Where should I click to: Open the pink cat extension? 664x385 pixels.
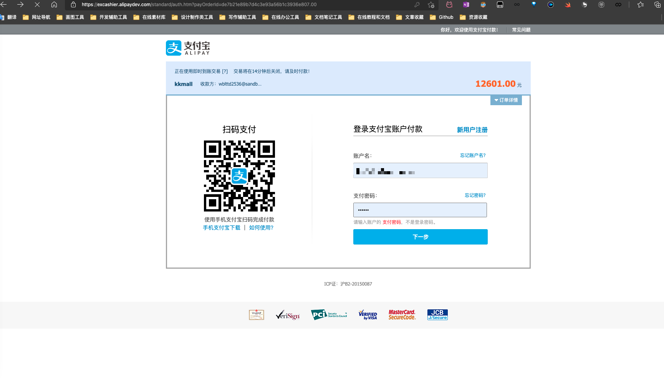click(x=449, y=5)
